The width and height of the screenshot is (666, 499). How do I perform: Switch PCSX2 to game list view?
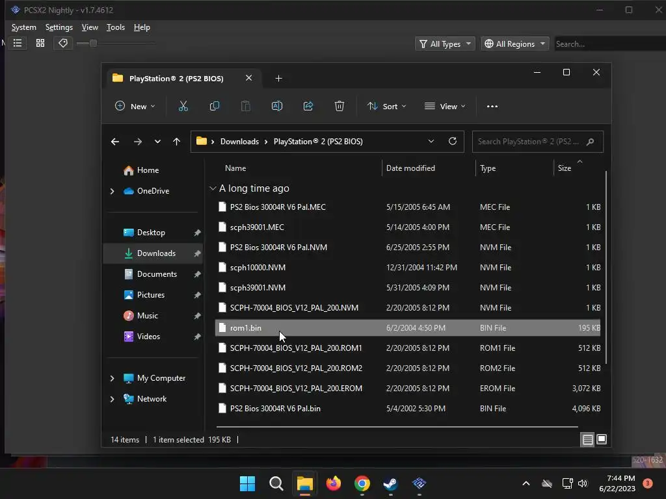click(x=18, y=44)
